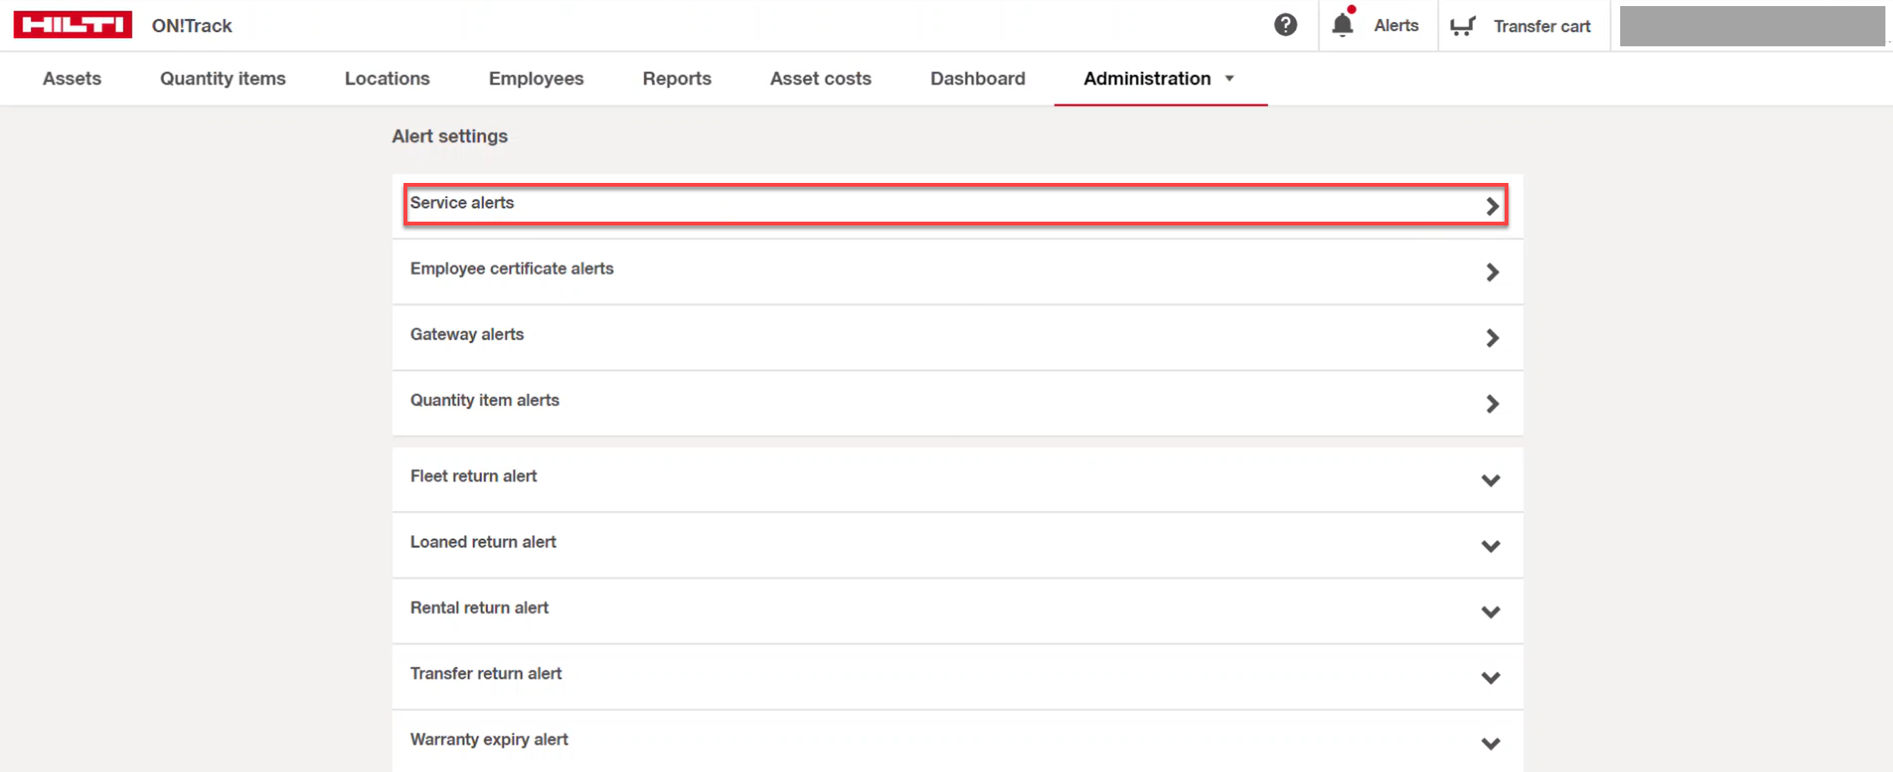
Task: Go to the Quantity items tab
Action: tap(223, 79)
